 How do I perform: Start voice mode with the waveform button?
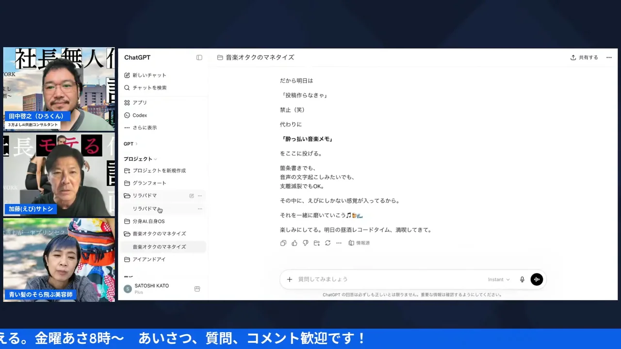click(x=537, y=279)
